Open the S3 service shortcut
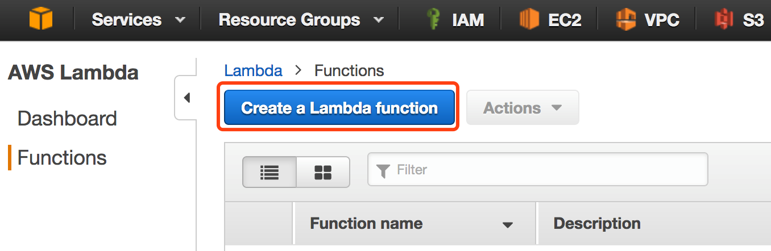Image resolution: width=771 pixels, height=251 pixels. 740,20
